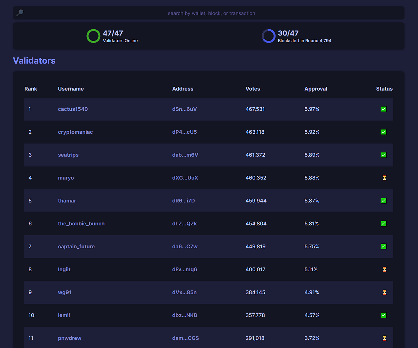Open wallet address dab...m6V

[185, 155]
